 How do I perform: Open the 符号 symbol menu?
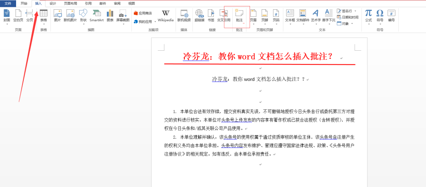tap(380, 16)
